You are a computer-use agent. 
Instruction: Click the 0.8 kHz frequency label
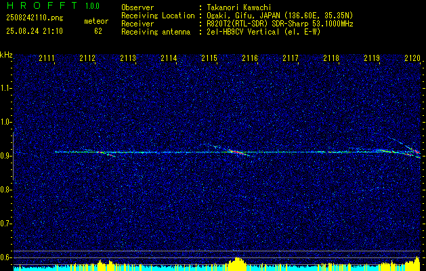coord(5,190)
